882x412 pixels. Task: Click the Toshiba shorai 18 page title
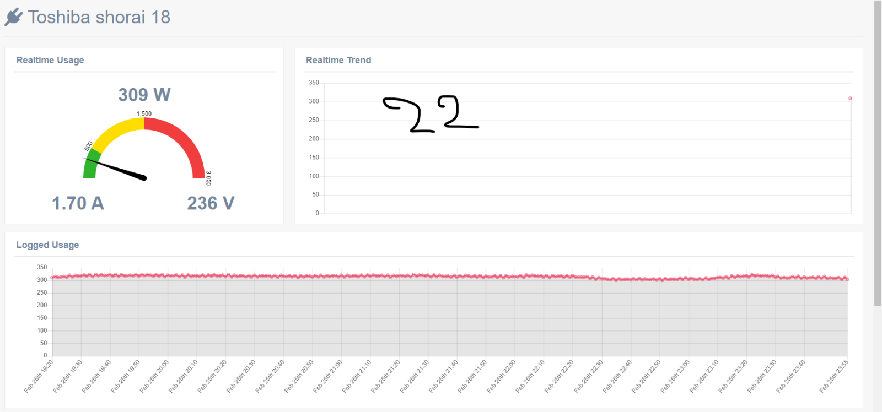(x=99, y=17)
